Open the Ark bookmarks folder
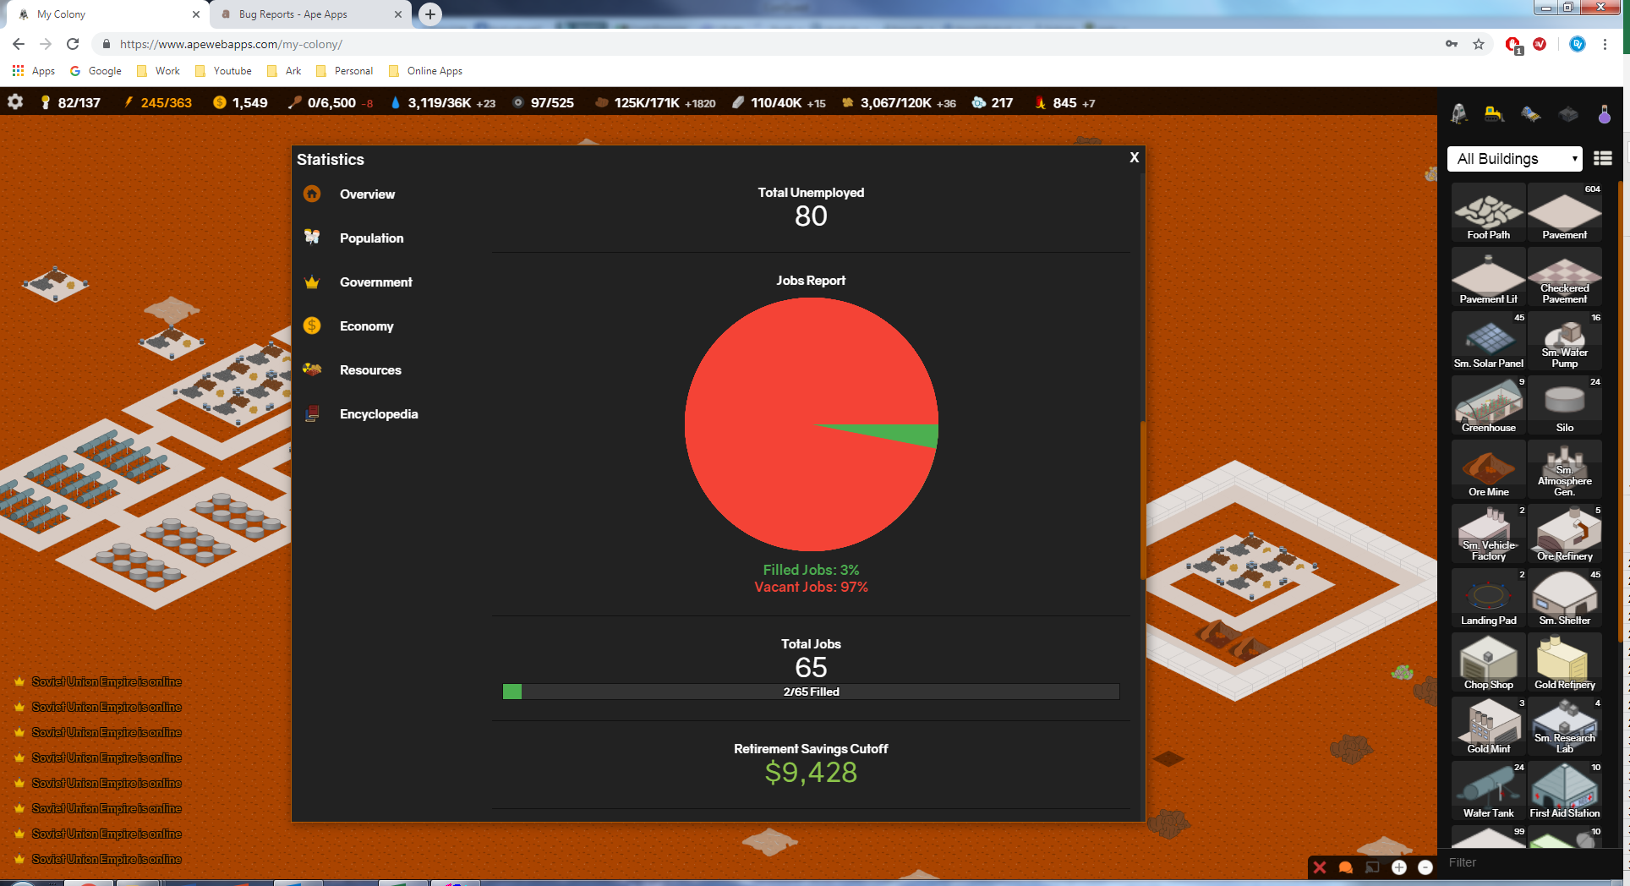 point(284,71)
